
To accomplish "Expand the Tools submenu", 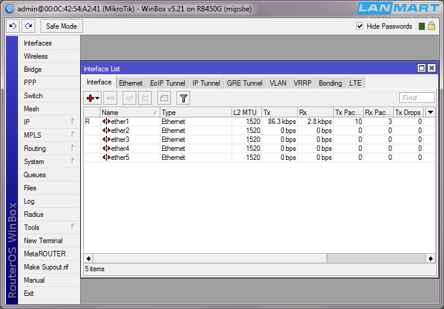I will pyautogui.click(x=49, y=228).
